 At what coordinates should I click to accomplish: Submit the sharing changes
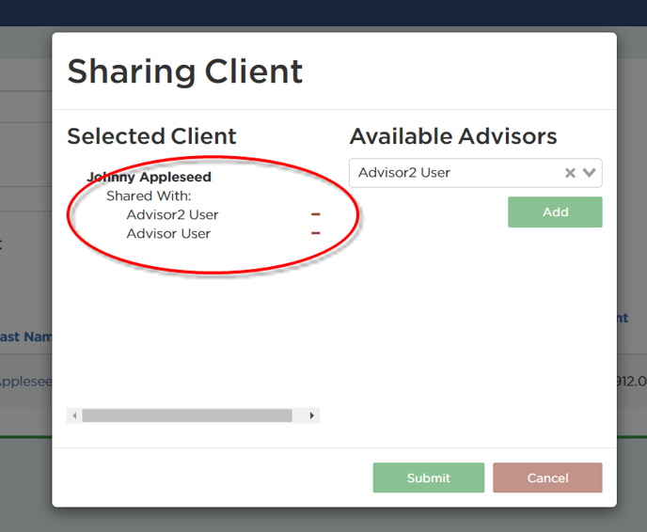(428, 477)
